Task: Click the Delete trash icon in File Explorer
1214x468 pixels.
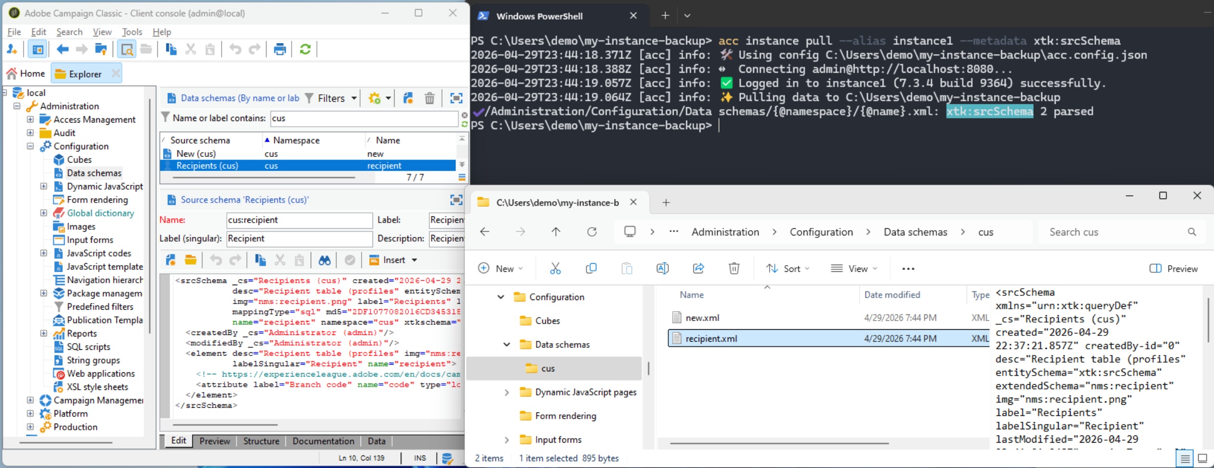Action: 734,268
